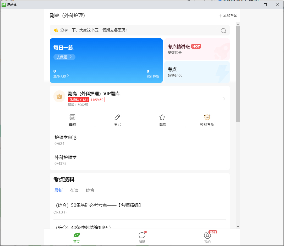The image size is (284, 246).
Task: Click 累计做题 counter
Action: point(153,74)
